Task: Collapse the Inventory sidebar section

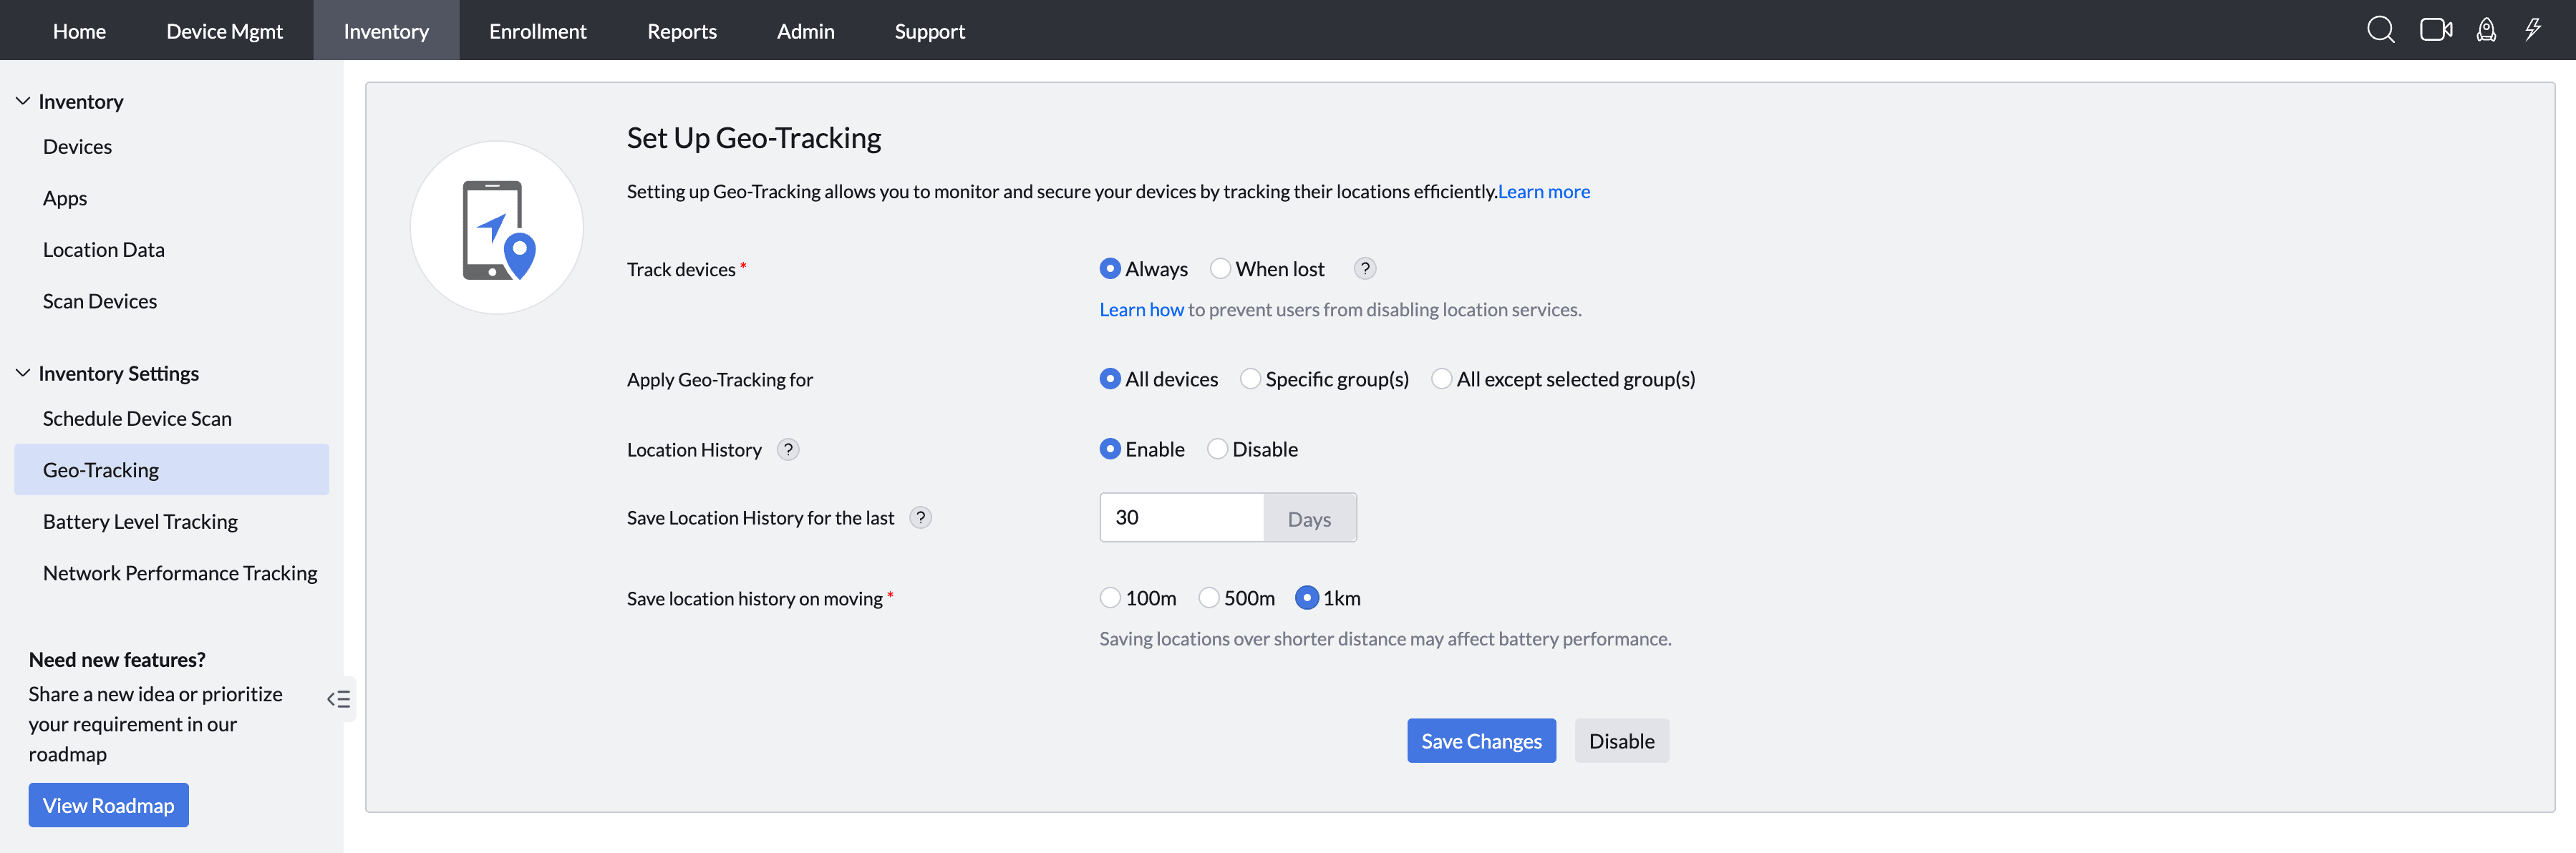Action: pyautogui.click(x=23, y=101)
